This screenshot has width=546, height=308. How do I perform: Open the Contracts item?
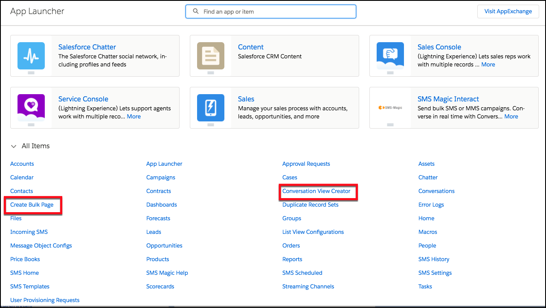pos(159,191)
